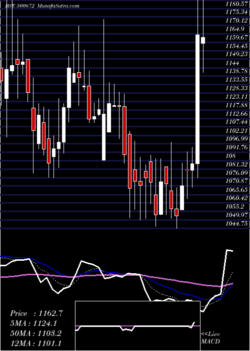250x351 pixels.
Task: Select the 1128.33 price axis label
Action: click(236, 88)
